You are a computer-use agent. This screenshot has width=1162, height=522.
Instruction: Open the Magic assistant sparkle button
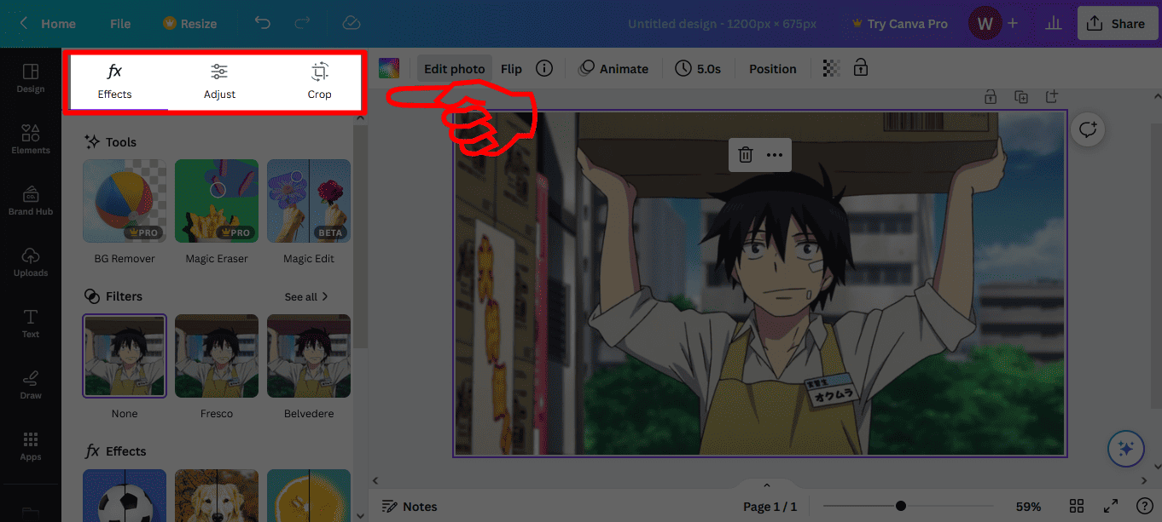pyautogui.click(x=1125, y=449)
